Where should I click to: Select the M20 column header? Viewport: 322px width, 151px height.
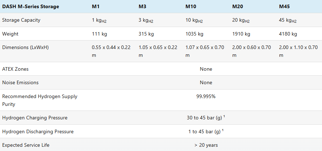click(238, 6)
